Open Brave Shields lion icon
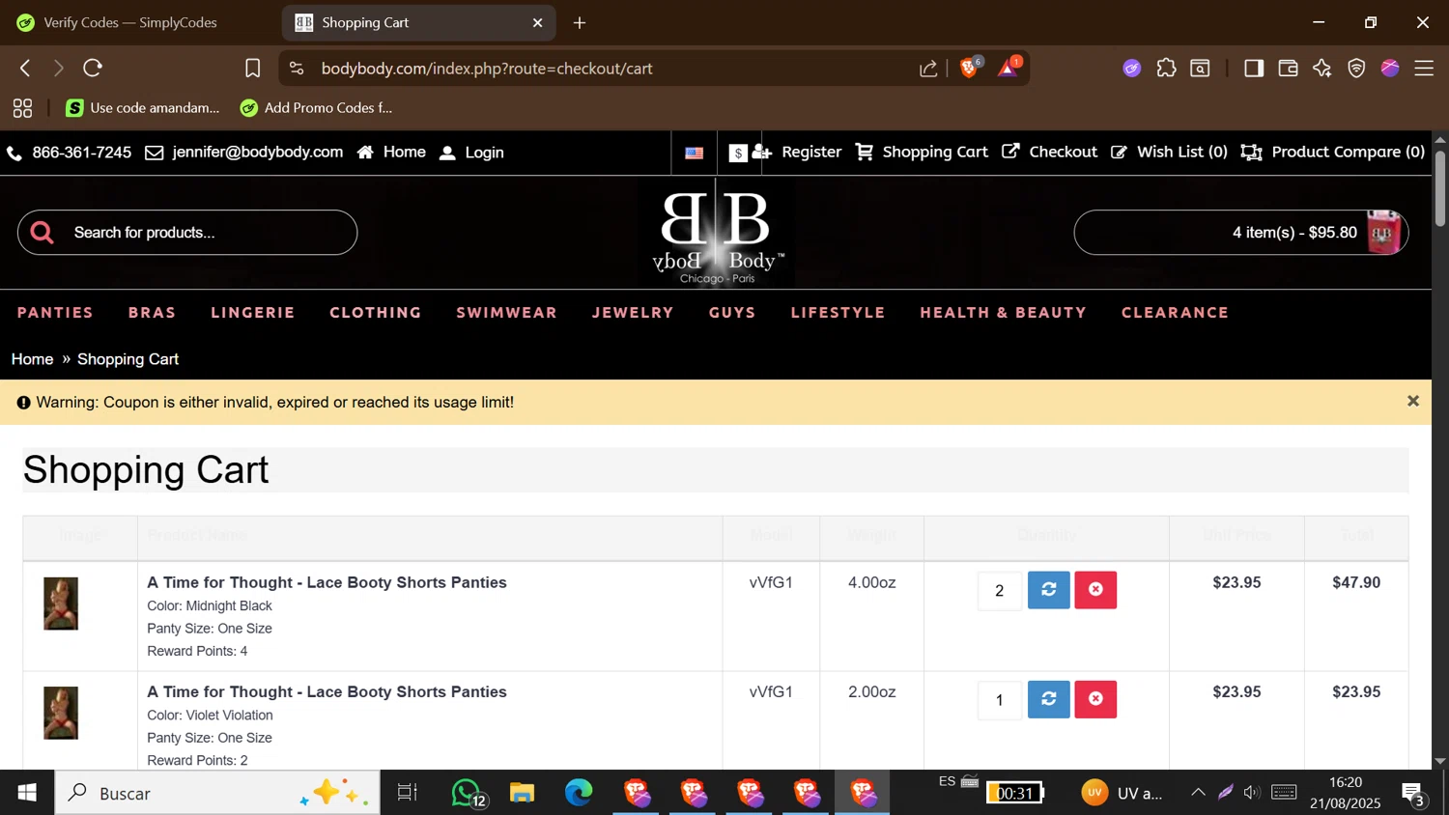 (970, 68)
